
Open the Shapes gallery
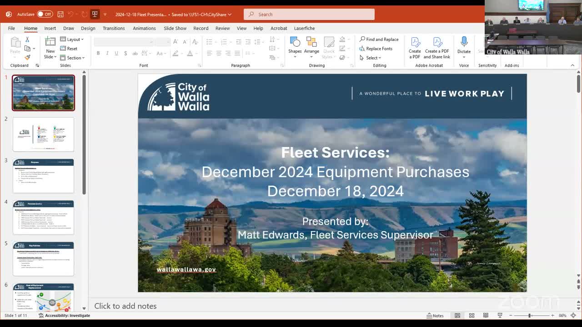pos(295,46)
